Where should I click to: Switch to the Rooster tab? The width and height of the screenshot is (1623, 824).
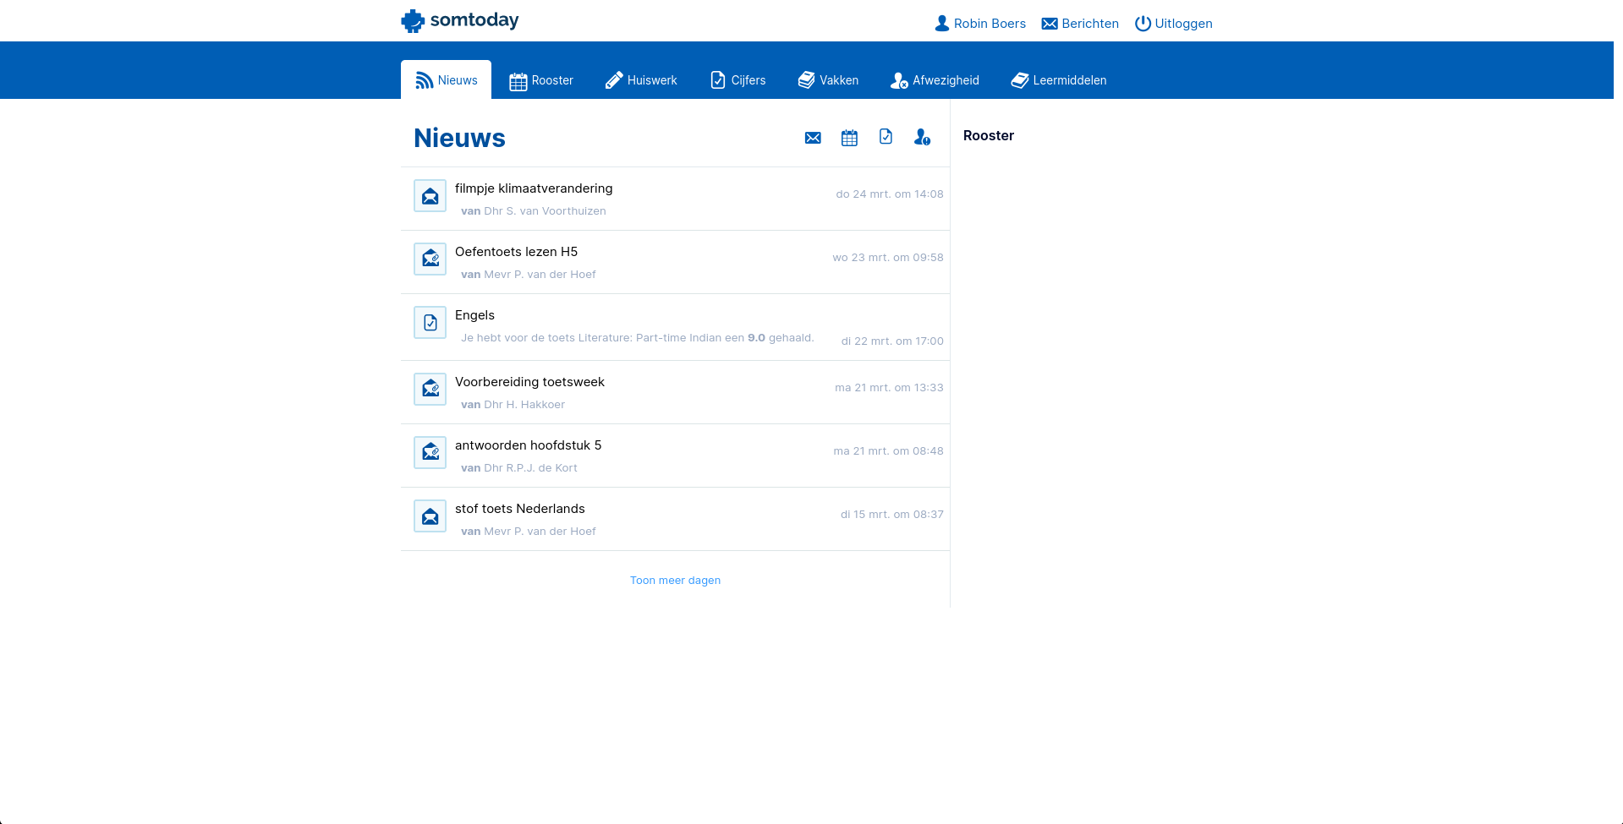point(541,80)
